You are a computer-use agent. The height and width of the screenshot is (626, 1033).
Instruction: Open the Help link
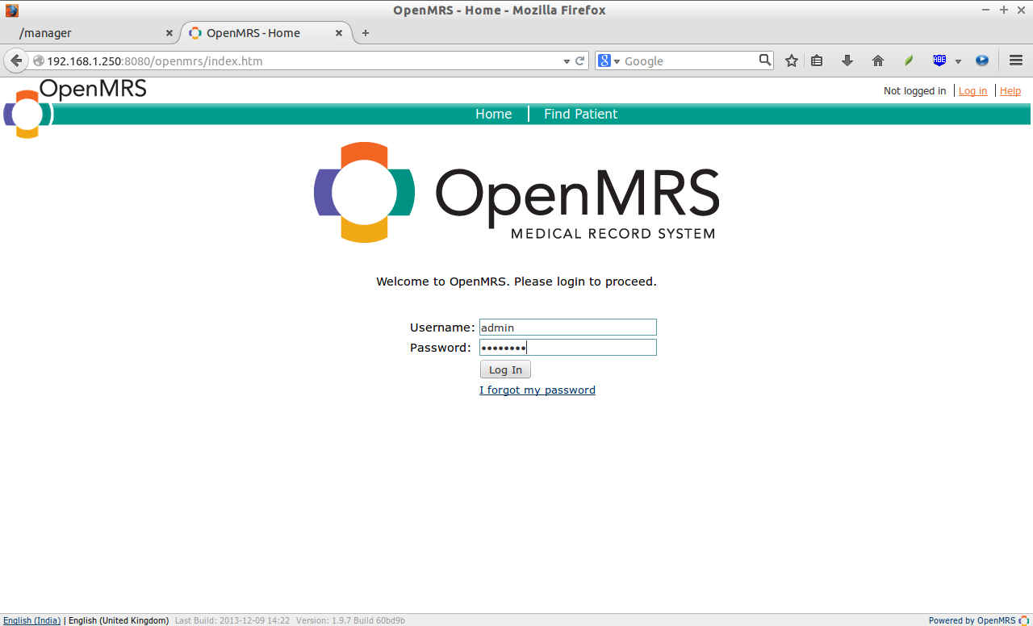point(1010,91)
